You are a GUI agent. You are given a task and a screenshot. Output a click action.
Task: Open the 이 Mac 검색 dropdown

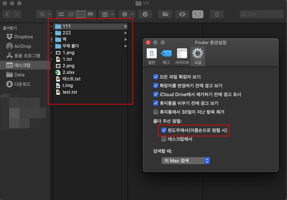(x=186, y=161)
